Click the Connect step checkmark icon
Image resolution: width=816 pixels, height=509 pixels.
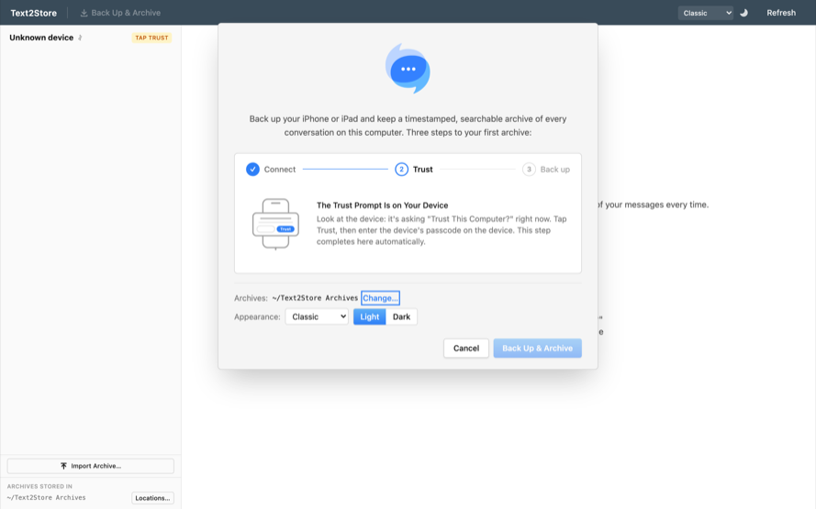pyautogui.click(x=252, y=170)
